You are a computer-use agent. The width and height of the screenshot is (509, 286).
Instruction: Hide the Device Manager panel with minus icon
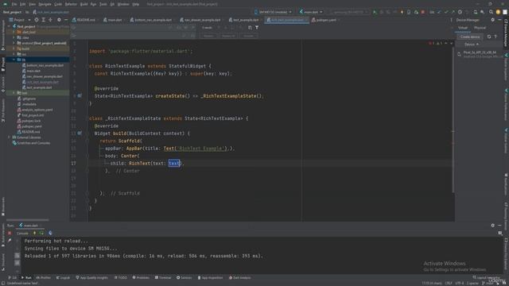499,20
